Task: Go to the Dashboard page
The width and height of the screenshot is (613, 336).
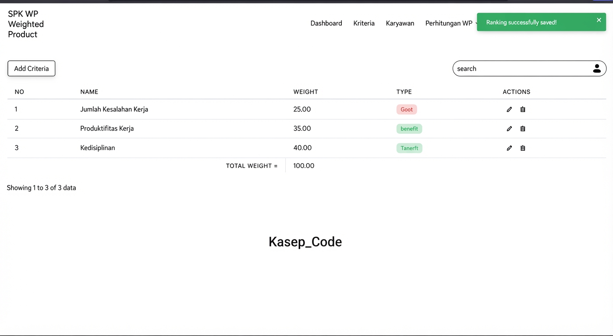Action: [x=326, y=23]
